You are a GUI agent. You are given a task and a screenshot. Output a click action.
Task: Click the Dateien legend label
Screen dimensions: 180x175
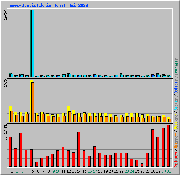coord(176,86)
